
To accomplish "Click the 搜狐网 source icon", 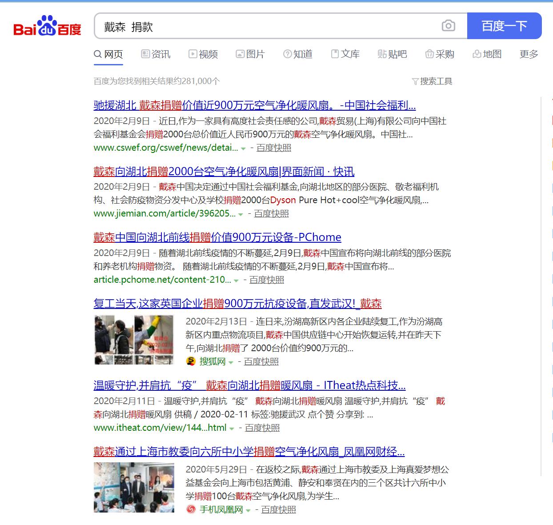I will tap(190, 362).
